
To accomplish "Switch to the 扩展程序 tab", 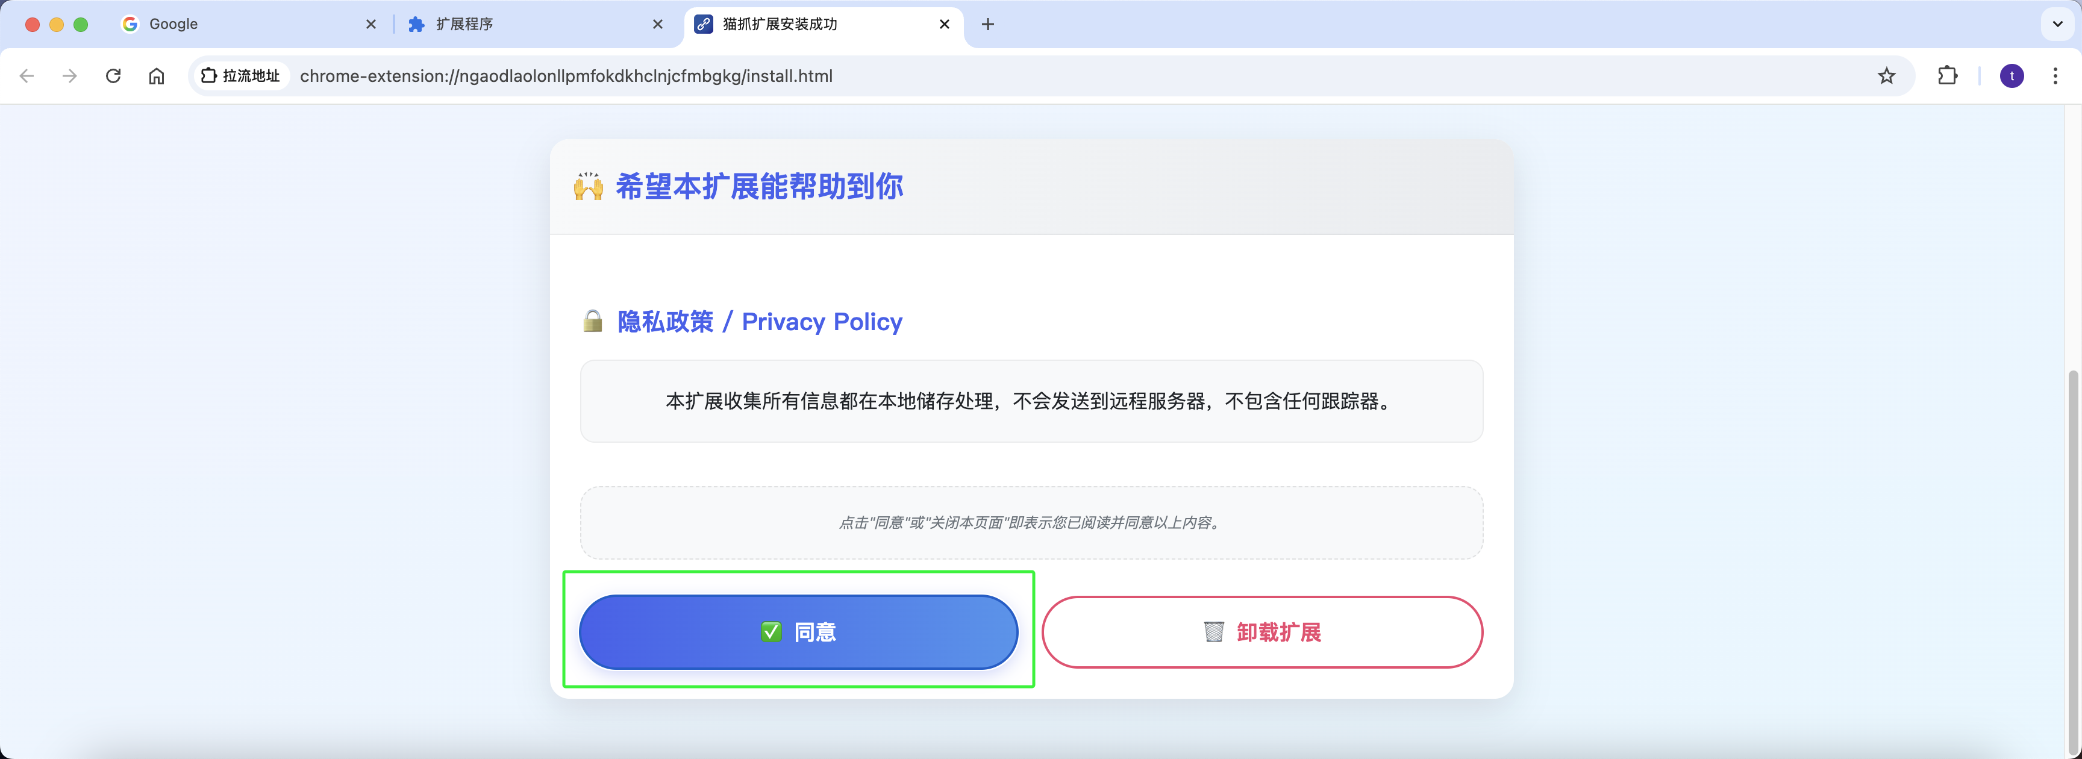I will [x=525, y=24].
